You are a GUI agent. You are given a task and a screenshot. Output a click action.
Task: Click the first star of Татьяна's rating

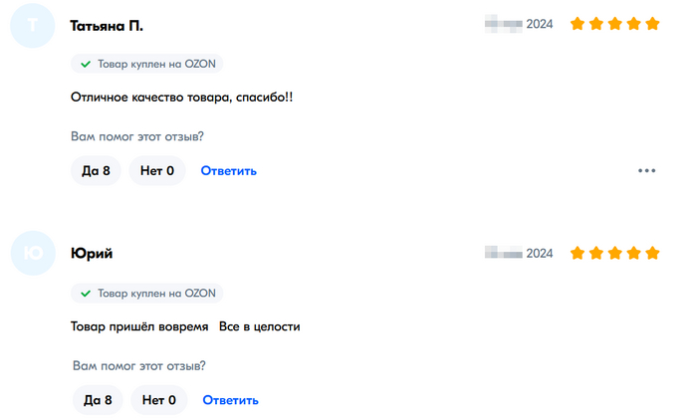point(578,23)
